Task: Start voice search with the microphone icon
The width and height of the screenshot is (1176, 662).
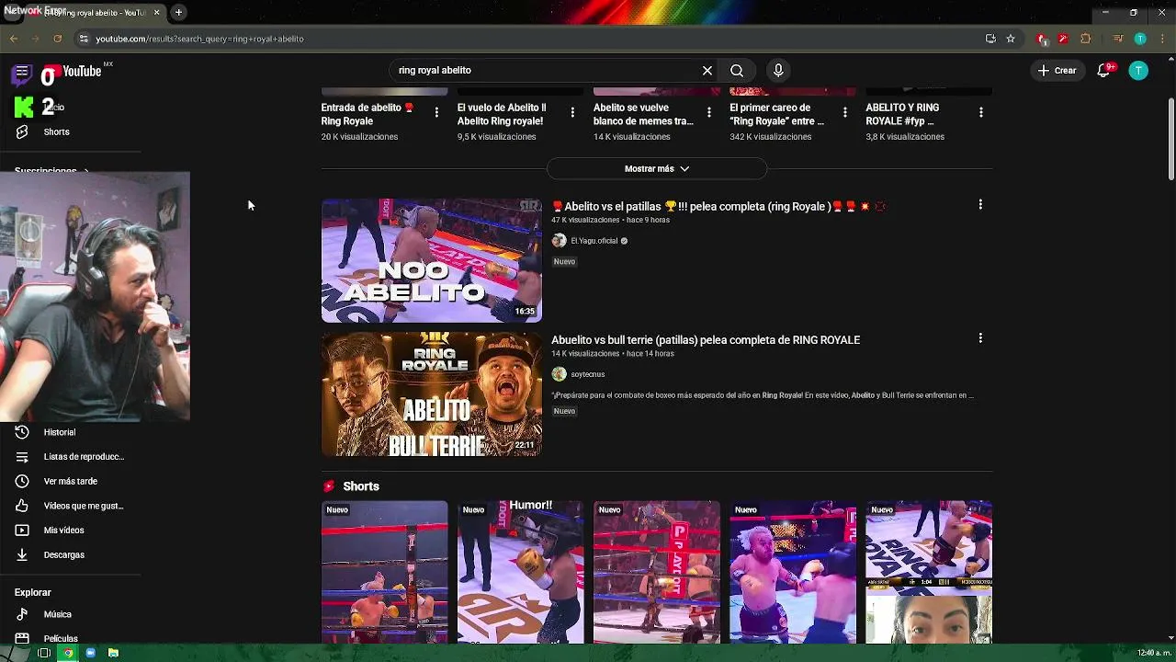Action: tap(778, 71)
